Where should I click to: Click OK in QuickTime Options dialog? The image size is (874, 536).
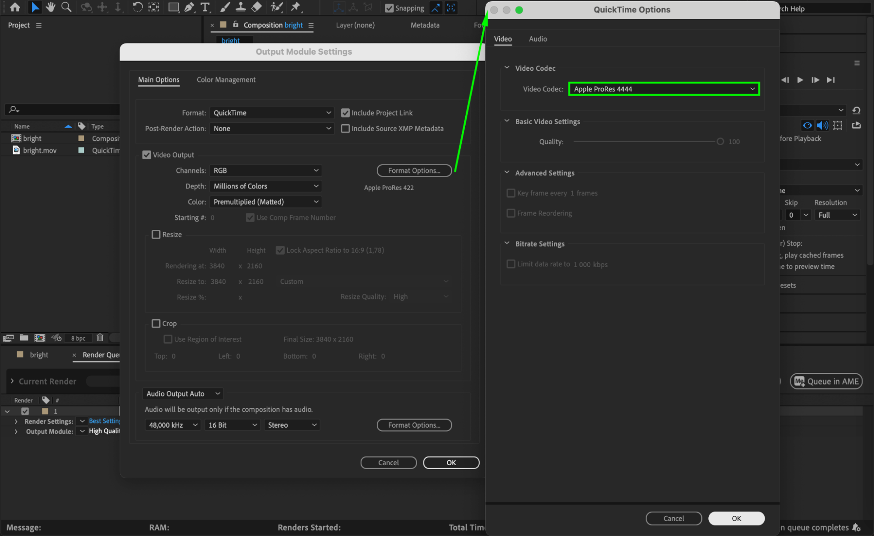736,519
